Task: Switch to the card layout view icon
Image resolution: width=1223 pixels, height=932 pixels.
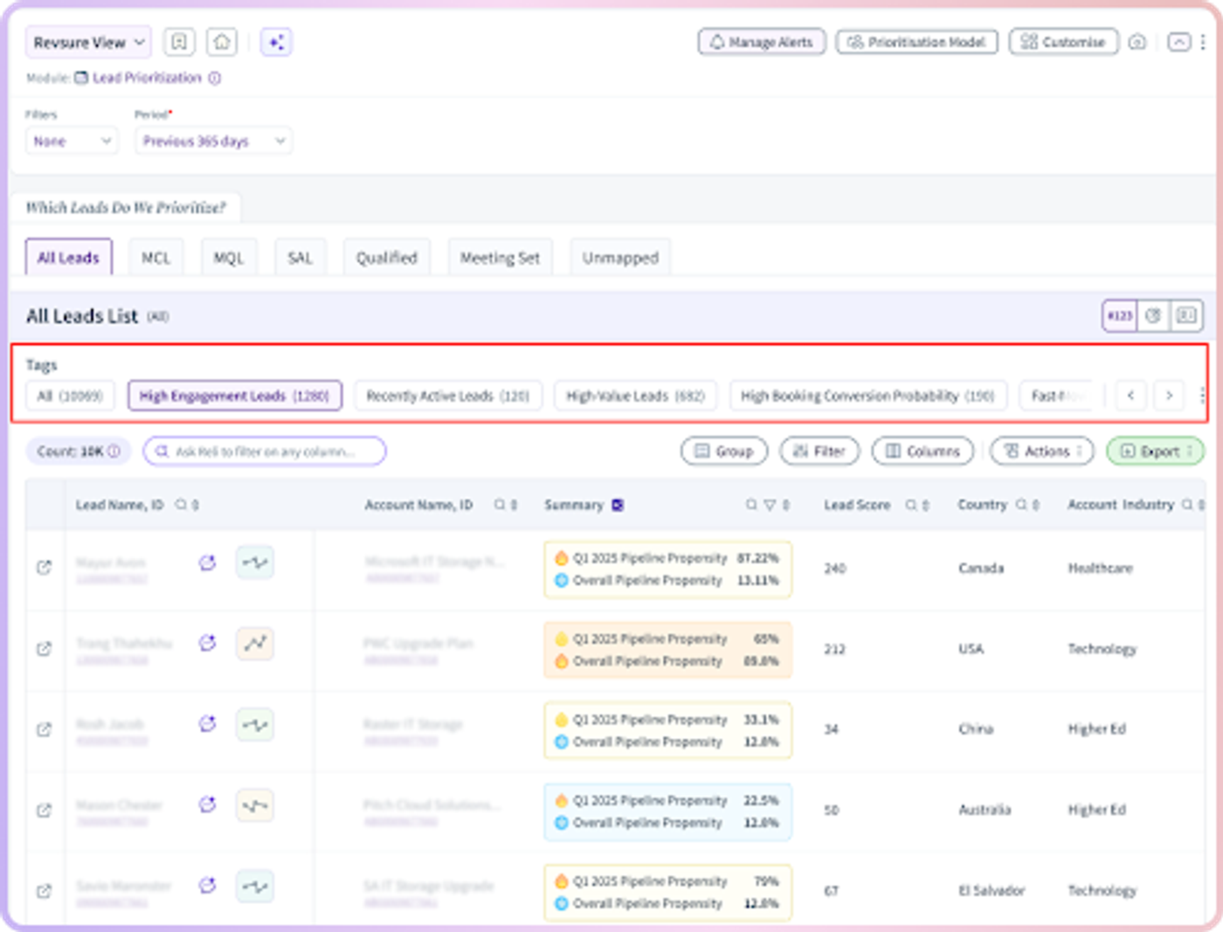Action: click(x=1186, y=315)
